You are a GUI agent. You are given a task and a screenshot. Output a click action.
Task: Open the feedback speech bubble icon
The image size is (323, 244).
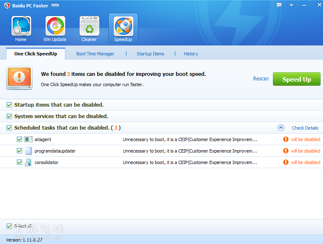pos(279,5)
